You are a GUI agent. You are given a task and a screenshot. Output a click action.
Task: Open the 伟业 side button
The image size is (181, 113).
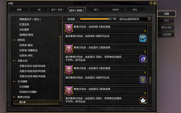[167, 21]
